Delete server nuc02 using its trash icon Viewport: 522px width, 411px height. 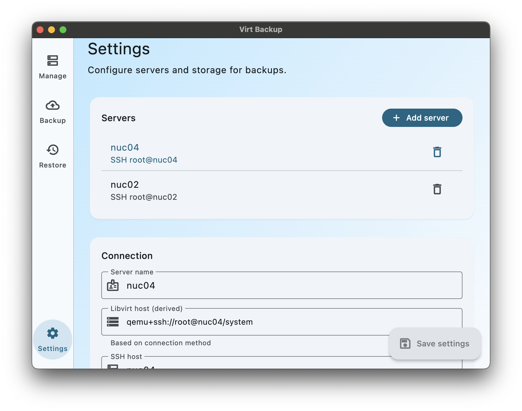[438, 189]
